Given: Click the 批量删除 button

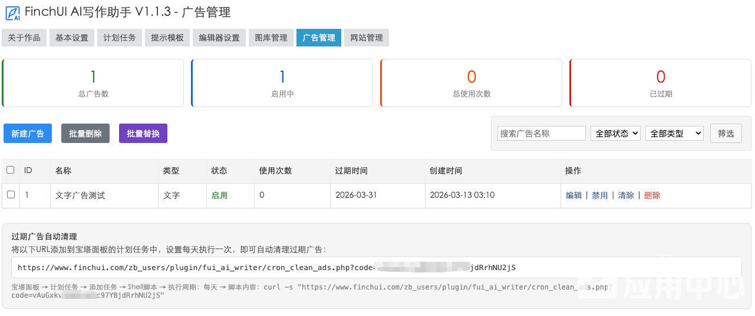Looking at the screenshot, I should click(x=85, y=134).
